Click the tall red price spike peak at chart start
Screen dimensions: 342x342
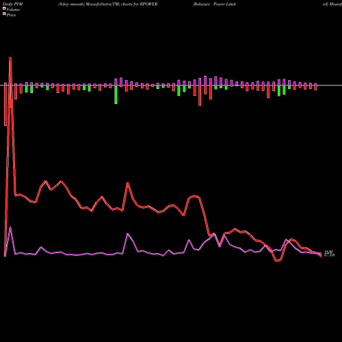coord(10,58)
